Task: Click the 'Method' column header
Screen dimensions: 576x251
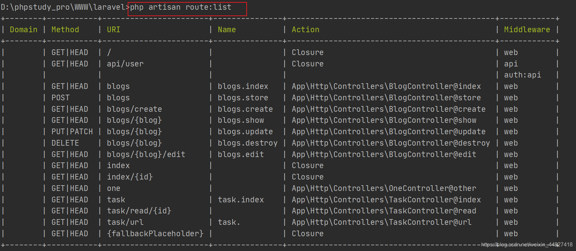Action: coord(65,30)
